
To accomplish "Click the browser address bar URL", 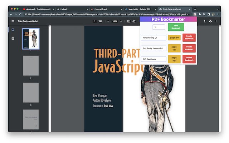I will point(109,14).
